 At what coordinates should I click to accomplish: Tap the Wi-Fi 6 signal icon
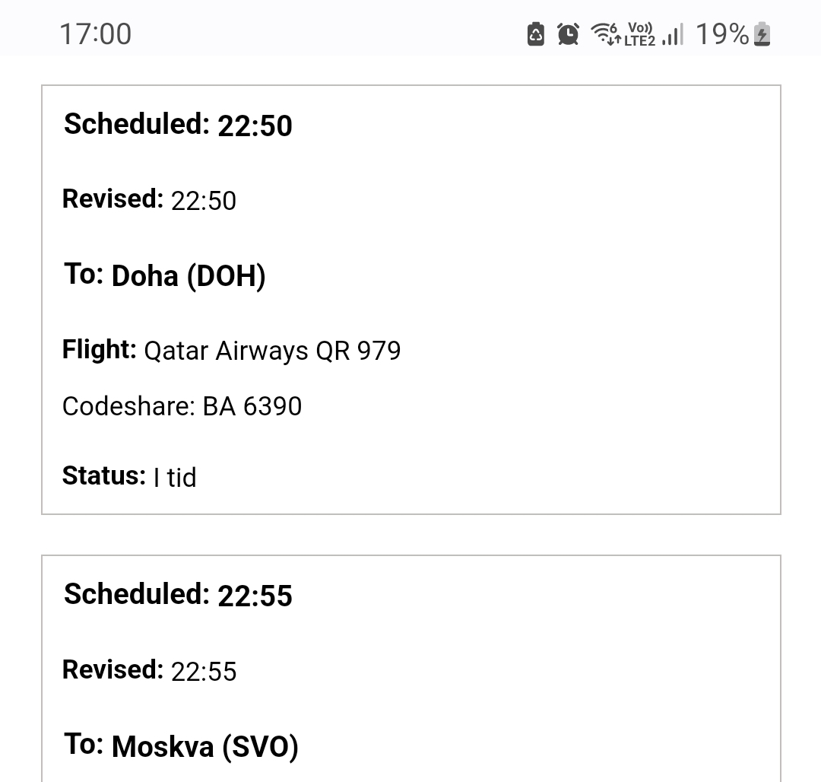pos(606,33)
